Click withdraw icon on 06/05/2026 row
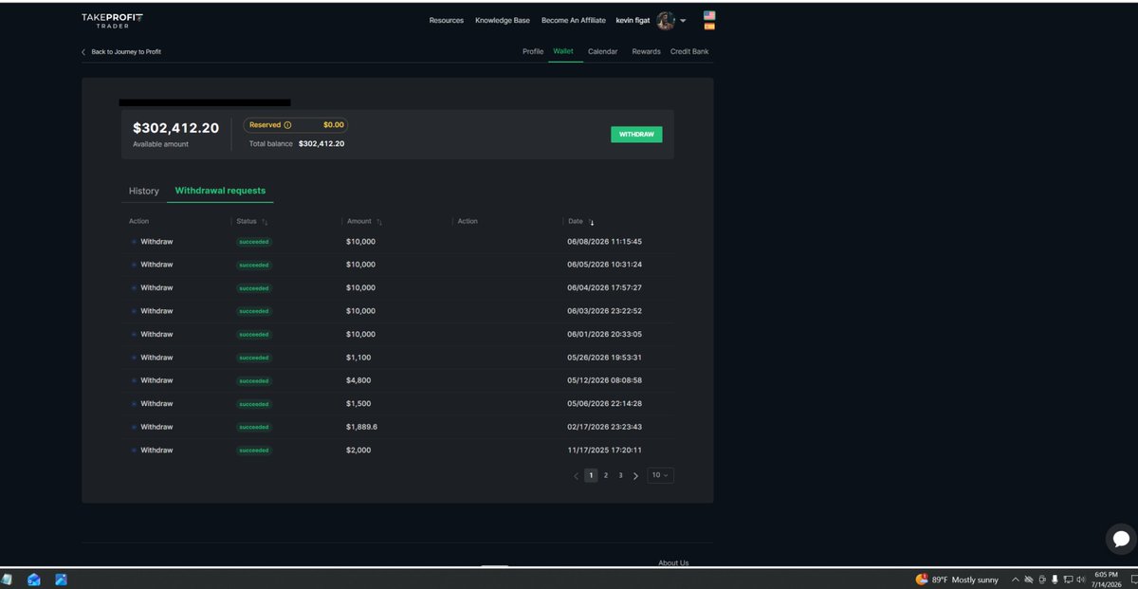The image size is (1138, 589). pyautogui.click(x=134, y=265)
